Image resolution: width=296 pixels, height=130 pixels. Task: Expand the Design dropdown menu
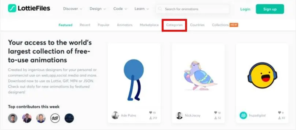tap(98, 9)
